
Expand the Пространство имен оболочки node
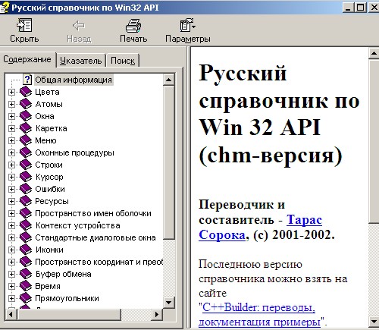11,213
